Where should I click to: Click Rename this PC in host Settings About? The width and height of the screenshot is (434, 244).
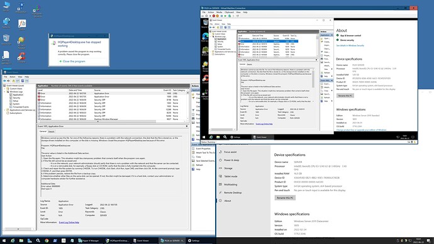click(285, 198)
